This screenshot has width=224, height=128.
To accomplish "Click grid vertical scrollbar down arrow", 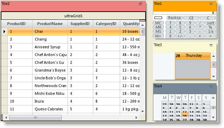I will pos(142,111).
